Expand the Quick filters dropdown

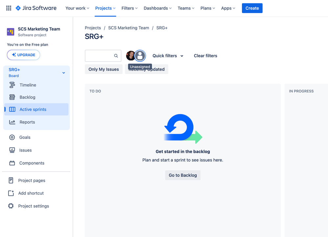click(168, 56)
